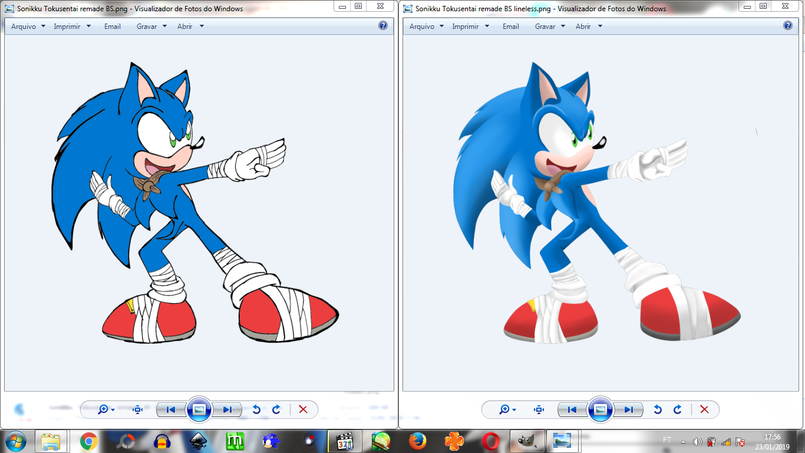The width and height of the screenshot is (805, 453).
Task: Delete the photo in remade BS.png window
Action: 303,409
